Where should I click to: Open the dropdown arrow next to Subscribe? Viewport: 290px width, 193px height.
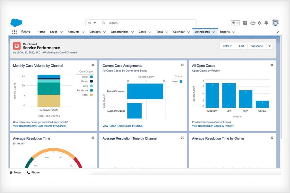click(x=269, y=46)
